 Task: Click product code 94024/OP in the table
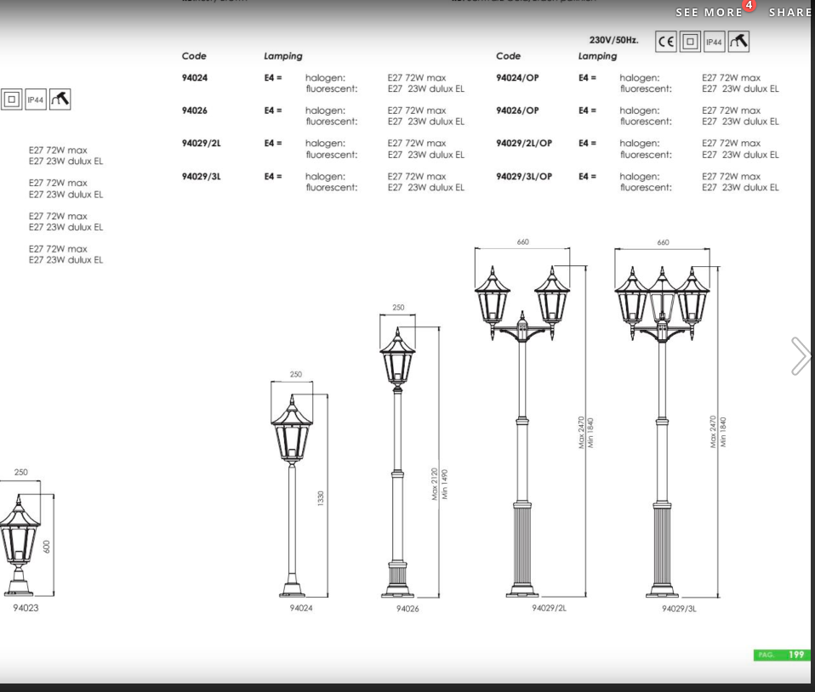(x=517, y=77)
